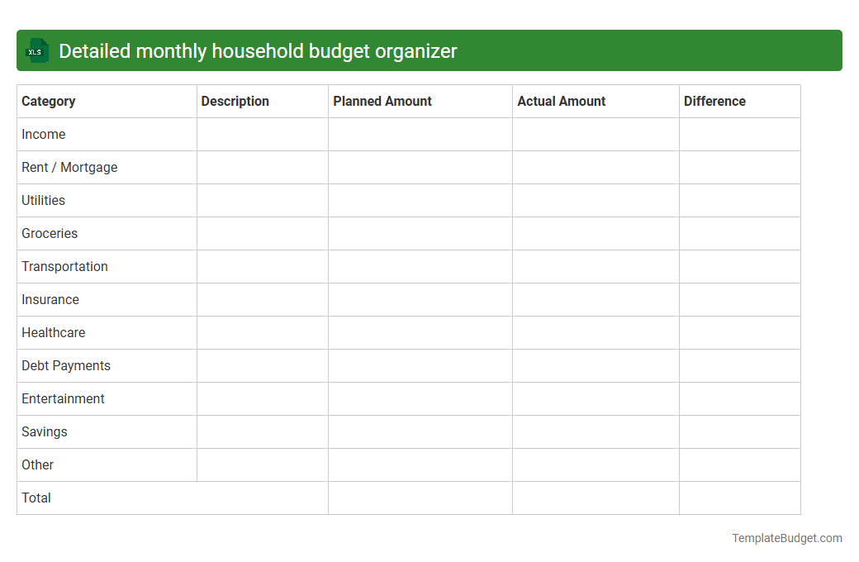859x562 pixels.
Task: Click the Rent / Mortgage category cell
Action: tap(69, 167)
